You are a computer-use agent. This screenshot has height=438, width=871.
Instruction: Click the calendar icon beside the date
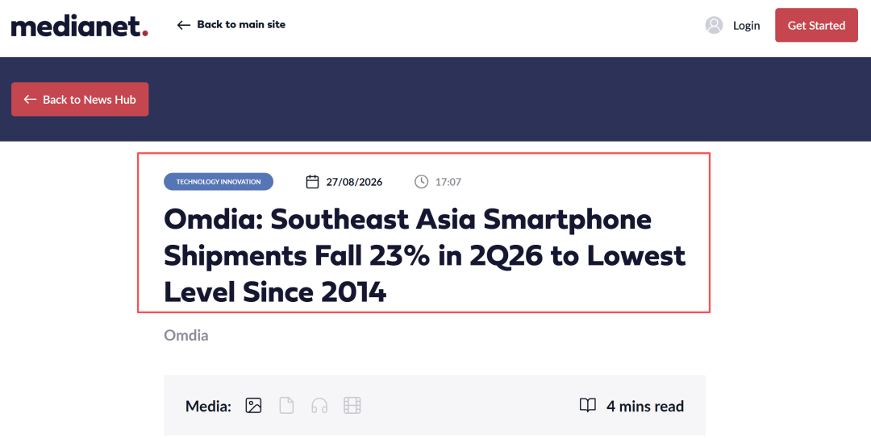pyautogui.click(x=313, y=181)
